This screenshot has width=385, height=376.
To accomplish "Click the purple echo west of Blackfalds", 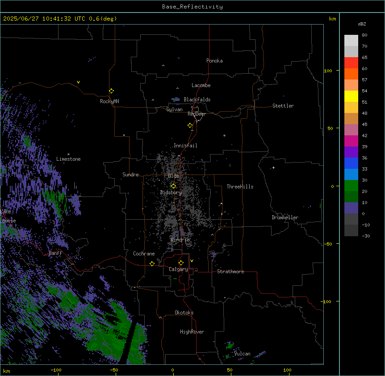I will click(x=176, y=100).
